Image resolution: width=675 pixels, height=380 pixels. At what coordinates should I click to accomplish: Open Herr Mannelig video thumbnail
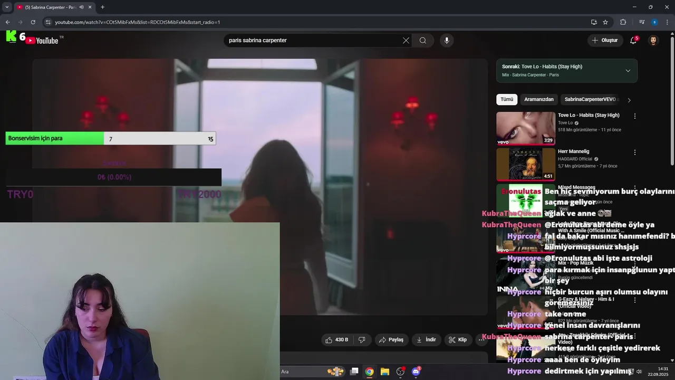click(x=526, y=165)
